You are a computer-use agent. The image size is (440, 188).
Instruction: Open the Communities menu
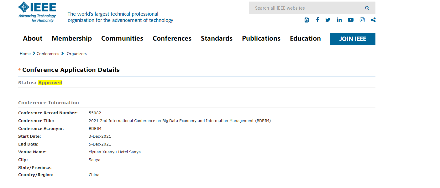pos(122,38)
